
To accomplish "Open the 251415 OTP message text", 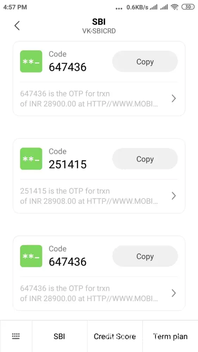I will (89, 196).
